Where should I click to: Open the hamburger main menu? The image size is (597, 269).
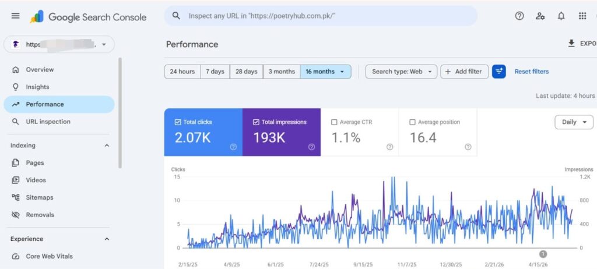tap(15, 16)
